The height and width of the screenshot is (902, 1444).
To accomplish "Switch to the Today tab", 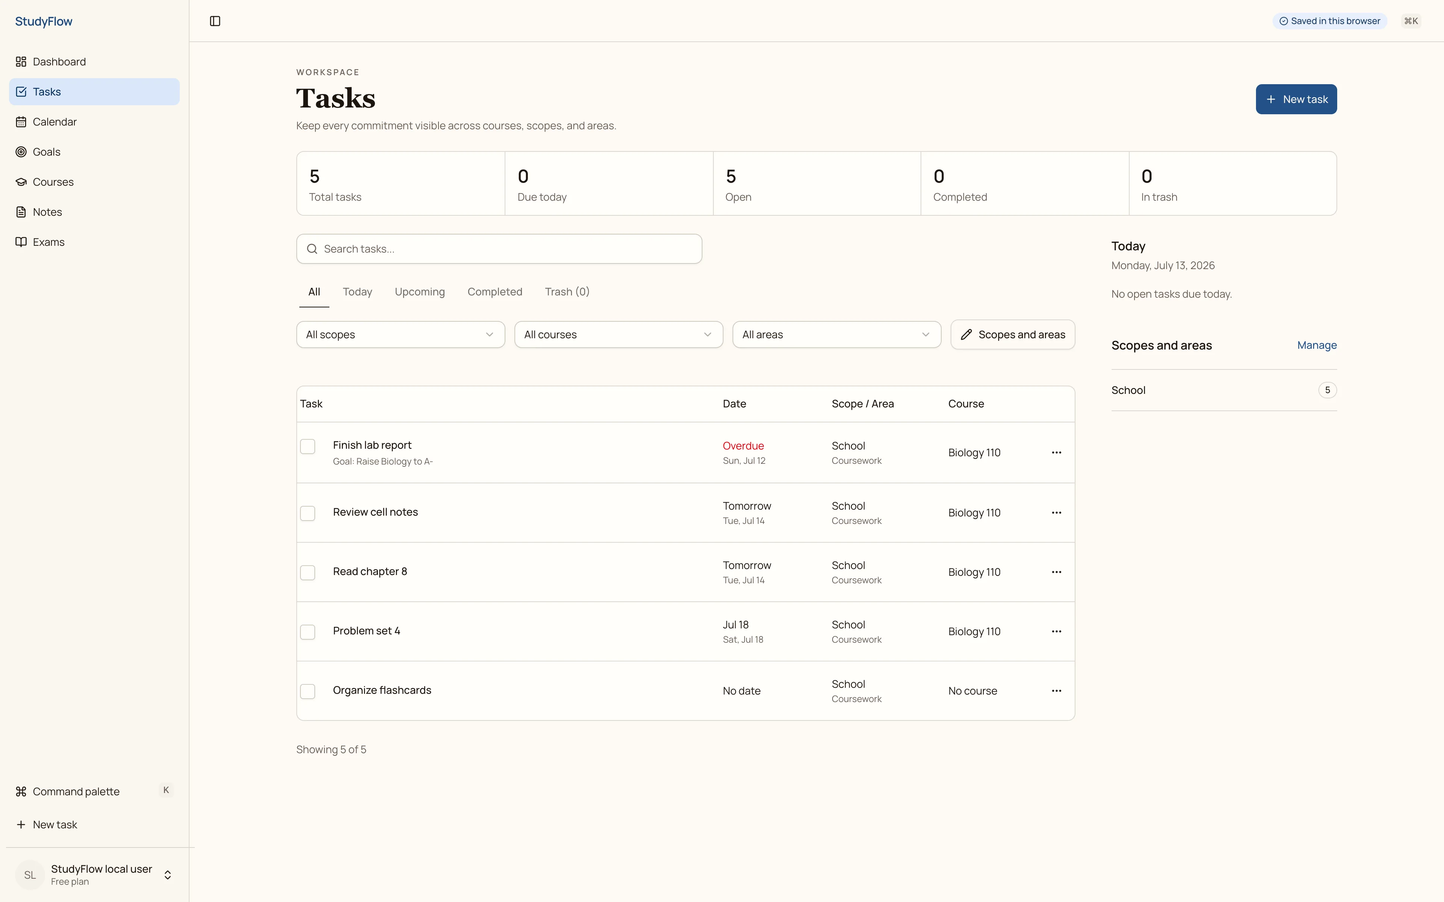I will coord(357,292).
